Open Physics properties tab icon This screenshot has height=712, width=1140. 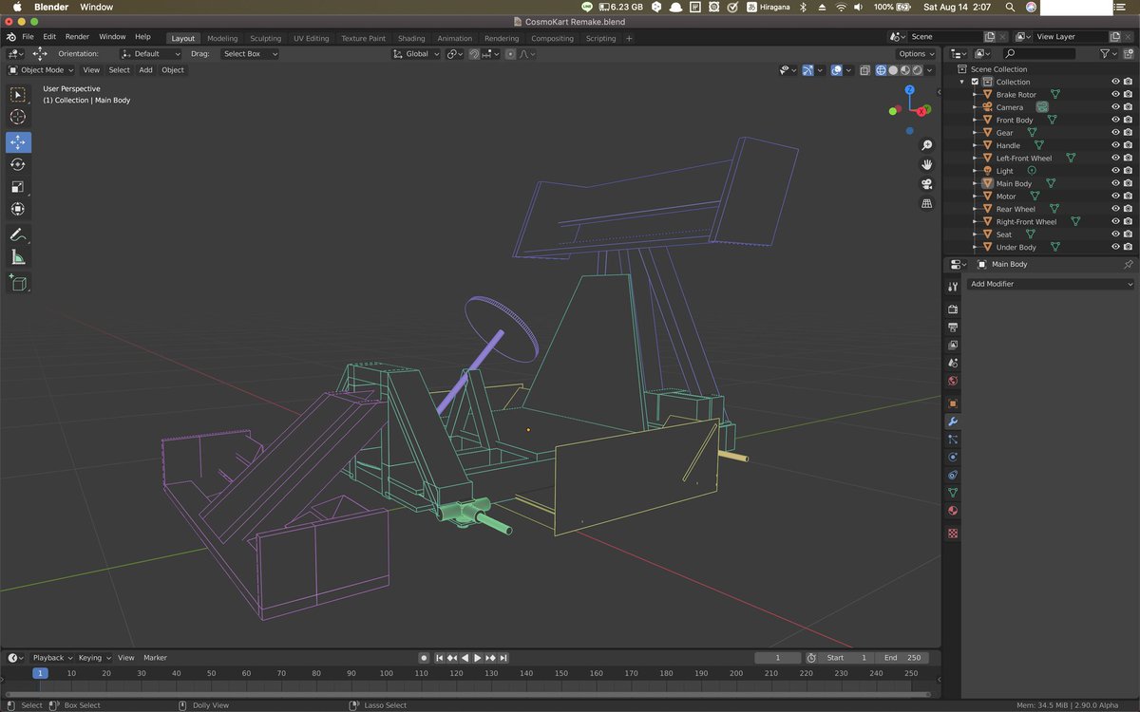click(953, 457)
